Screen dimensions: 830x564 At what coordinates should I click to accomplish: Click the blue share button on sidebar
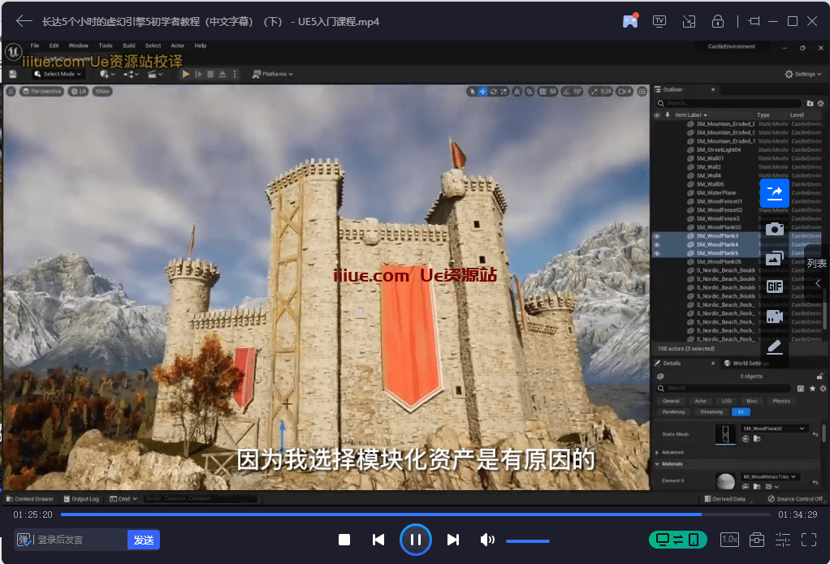774,192
